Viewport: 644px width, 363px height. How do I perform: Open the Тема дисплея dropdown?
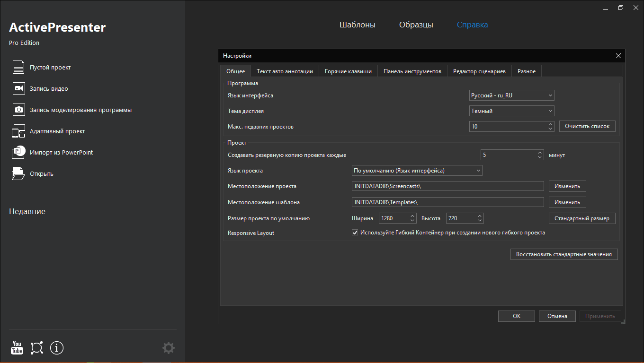(x=511, y=111)
